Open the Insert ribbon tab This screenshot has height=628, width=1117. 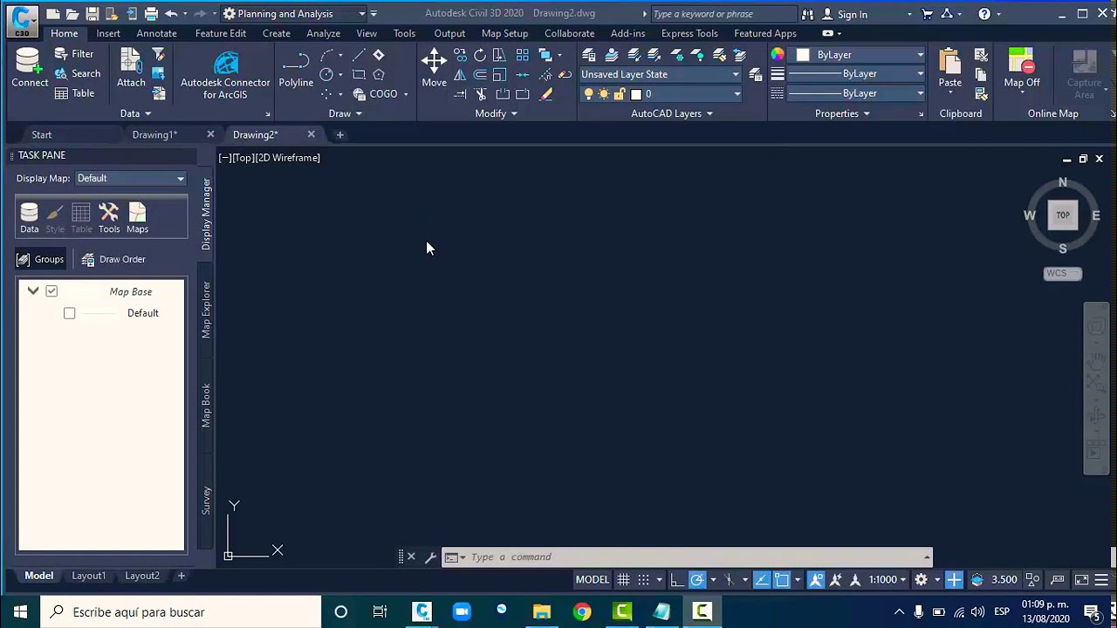pyautogui.click(x=108, y=33)
